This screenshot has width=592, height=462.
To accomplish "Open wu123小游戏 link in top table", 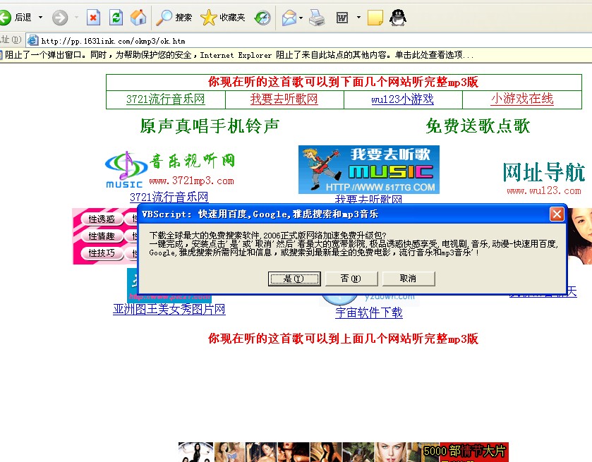I will pos(402,99).
